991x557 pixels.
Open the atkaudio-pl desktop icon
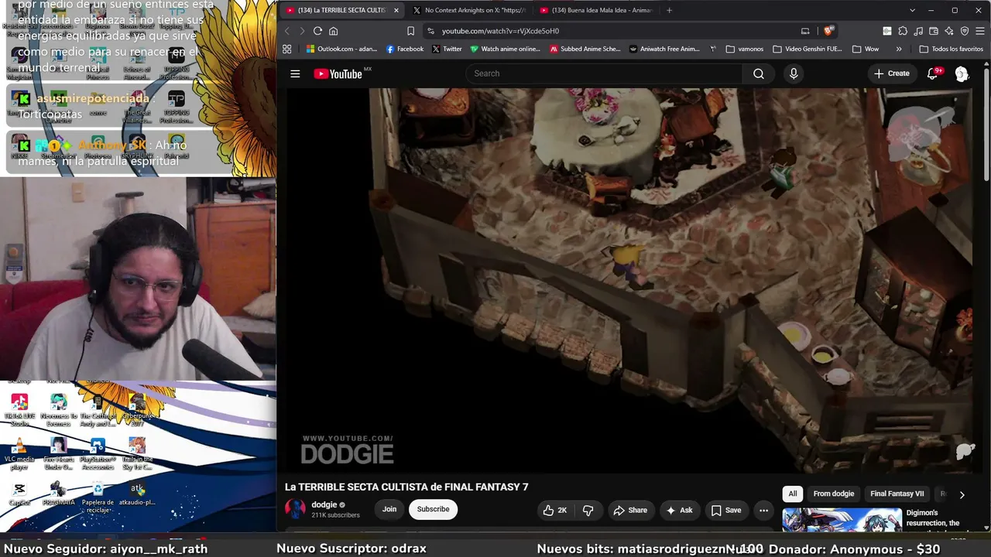point(137,495)
